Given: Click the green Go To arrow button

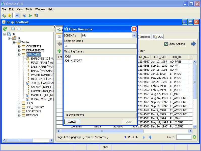Looking at the screenshot, I should click(x=194, y=137).
